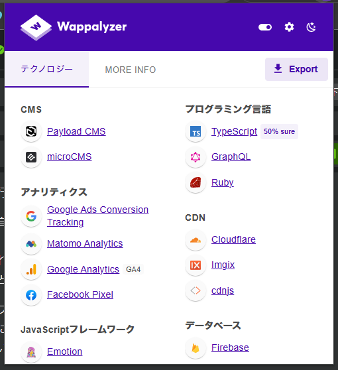Open settings via the gear icon
The image size is (338, 370).
pyautogui.click(x=289, y=27)
